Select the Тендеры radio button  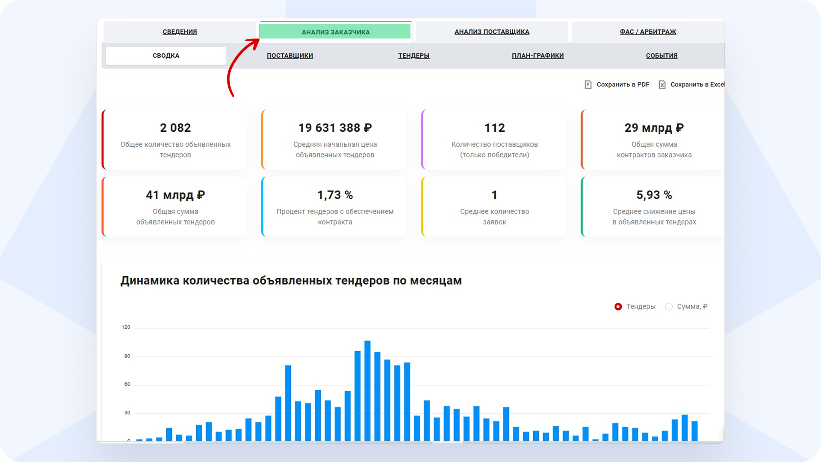click(618, 307)
